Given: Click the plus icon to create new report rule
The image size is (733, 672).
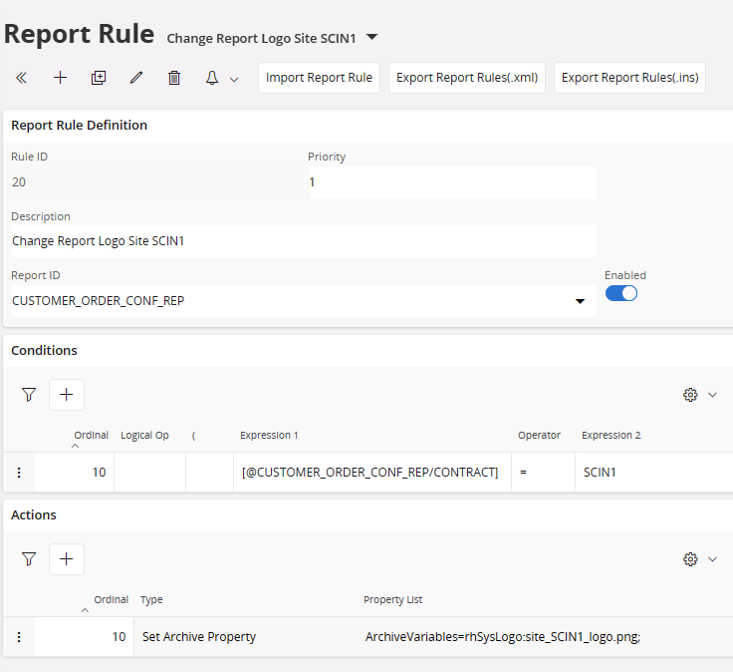Looking at the screenshot, I should click(x=60, y=78).
